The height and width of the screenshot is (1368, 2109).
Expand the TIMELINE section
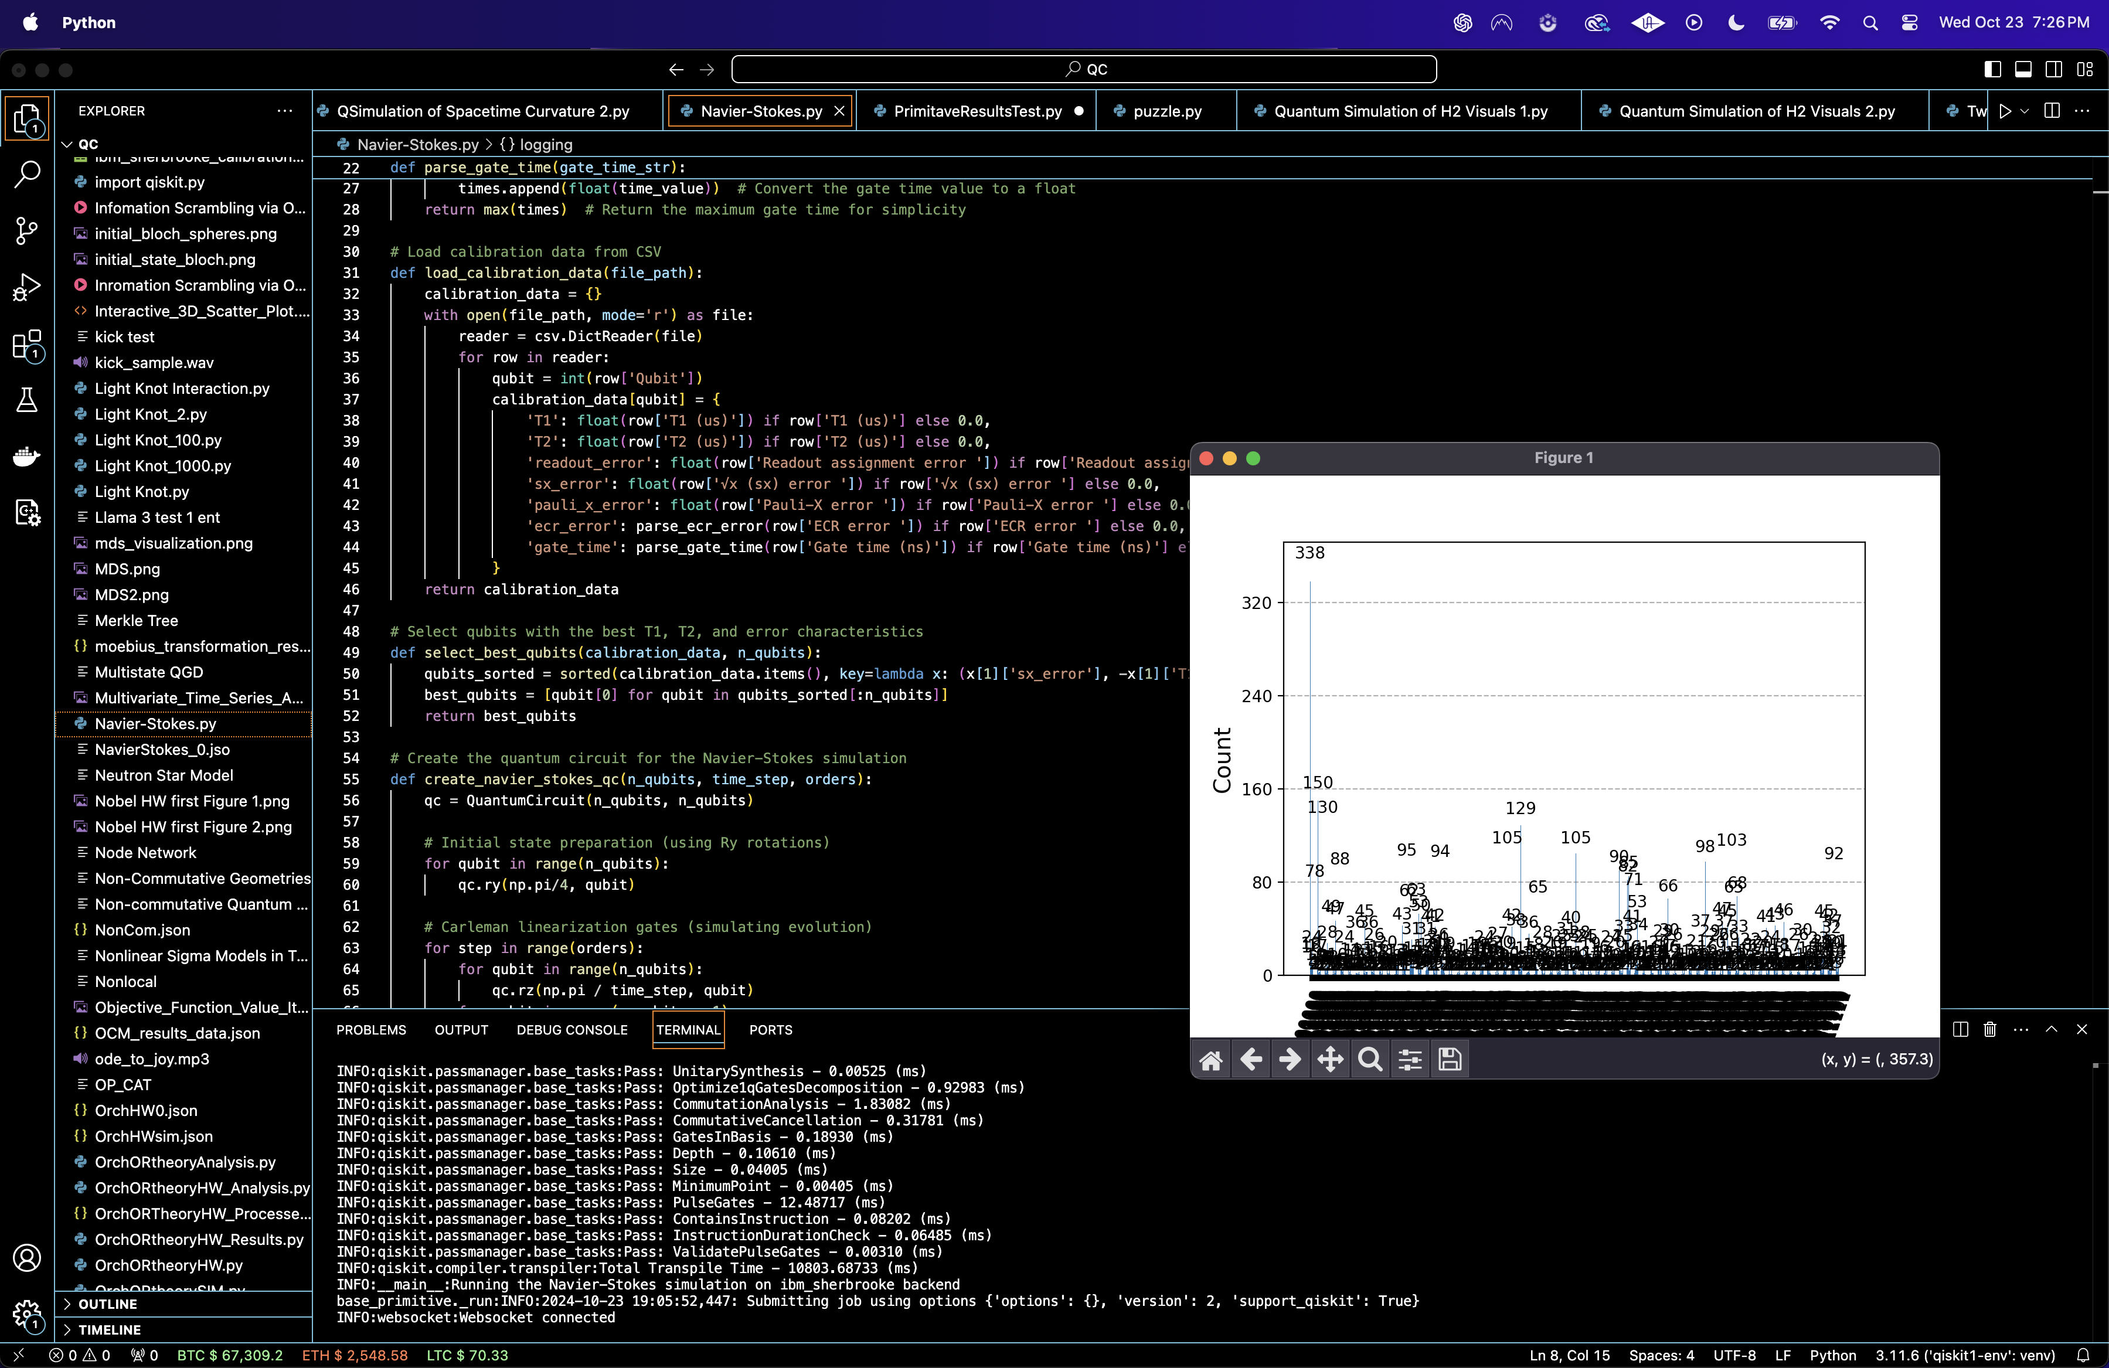click(184, 1330)
